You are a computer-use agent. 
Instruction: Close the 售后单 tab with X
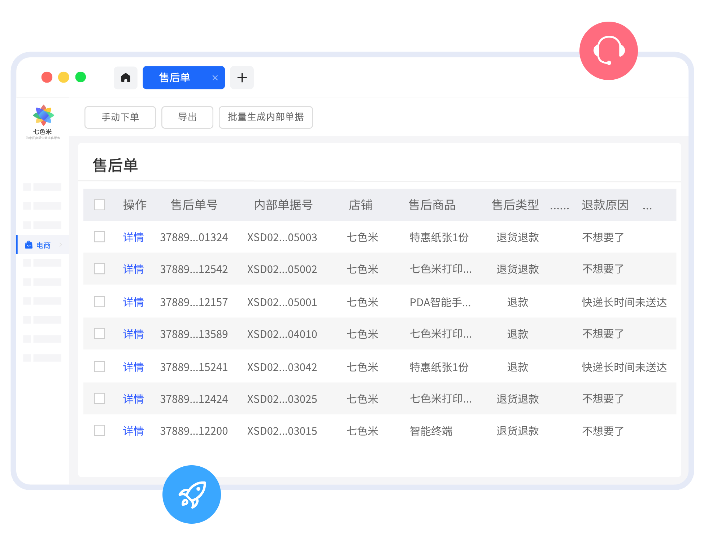(x=215, y=78)
